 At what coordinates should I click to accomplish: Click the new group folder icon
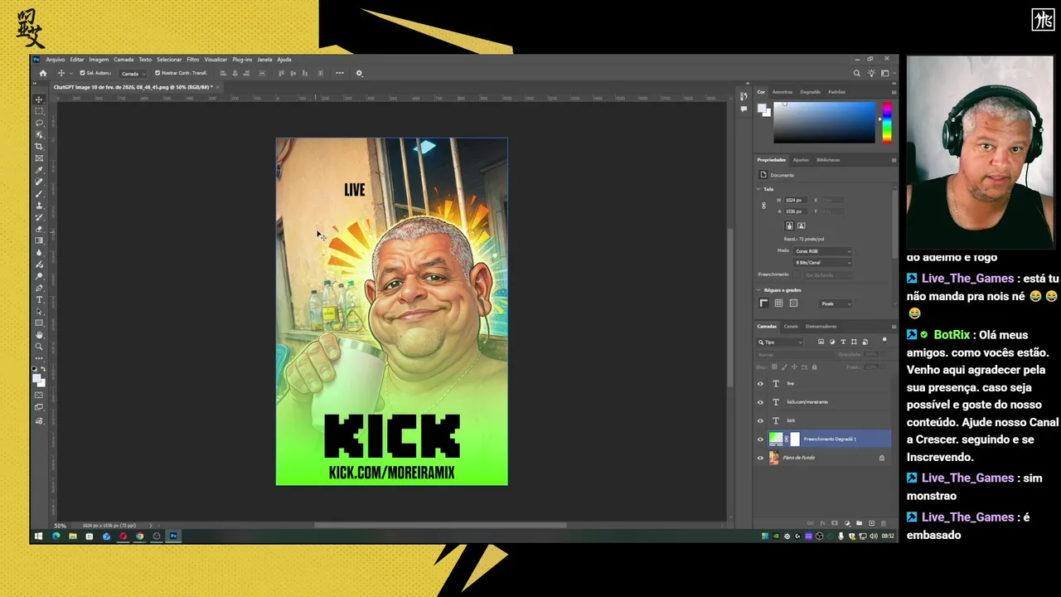(859, 523)
